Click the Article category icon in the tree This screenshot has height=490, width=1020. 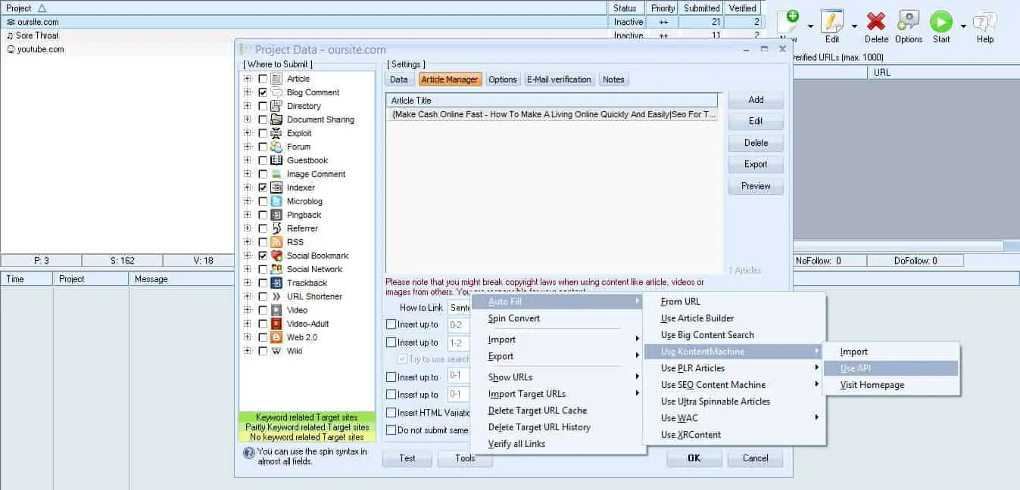tap(276, 79)
